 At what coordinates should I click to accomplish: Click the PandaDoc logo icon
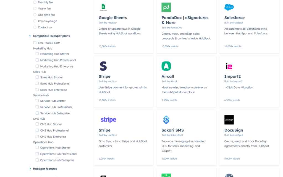coord(166,7)
